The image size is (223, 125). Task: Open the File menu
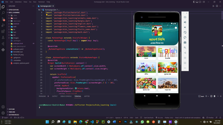pyautogui.click(x=7, y=2)
